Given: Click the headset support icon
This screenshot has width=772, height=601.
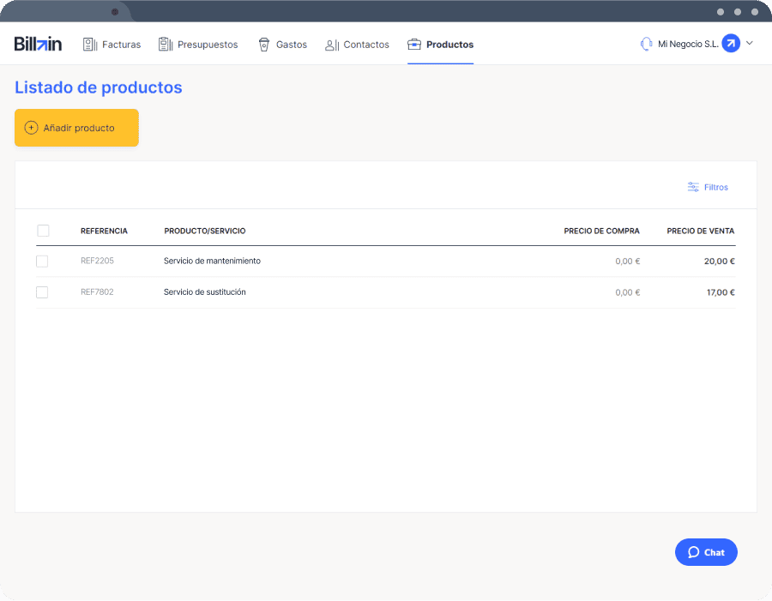Looking at the screenshot, I should tap(646, 44).
